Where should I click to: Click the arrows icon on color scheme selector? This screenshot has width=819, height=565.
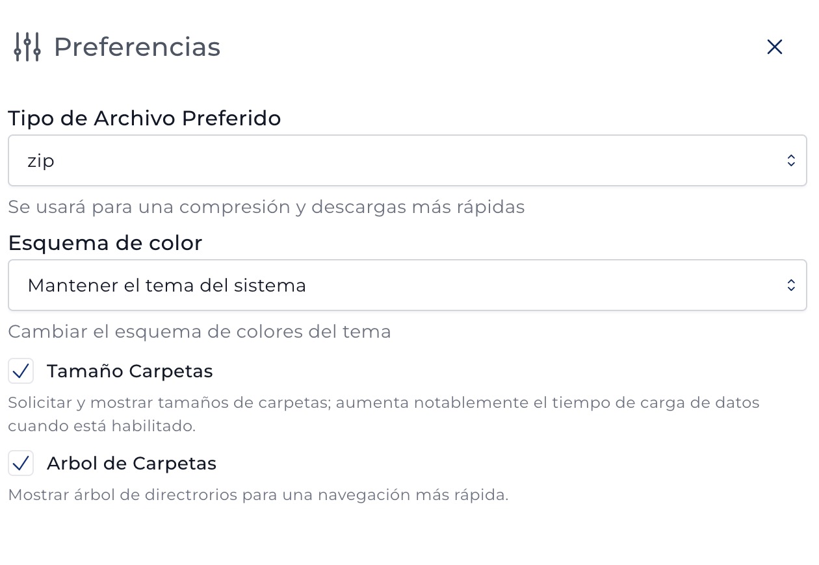coord(791,285)
